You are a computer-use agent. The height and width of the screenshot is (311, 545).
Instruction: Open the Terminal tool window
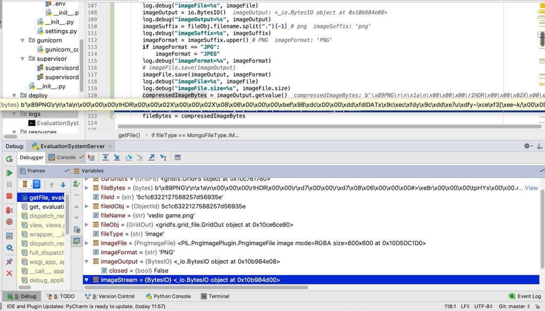click(215, 296)
